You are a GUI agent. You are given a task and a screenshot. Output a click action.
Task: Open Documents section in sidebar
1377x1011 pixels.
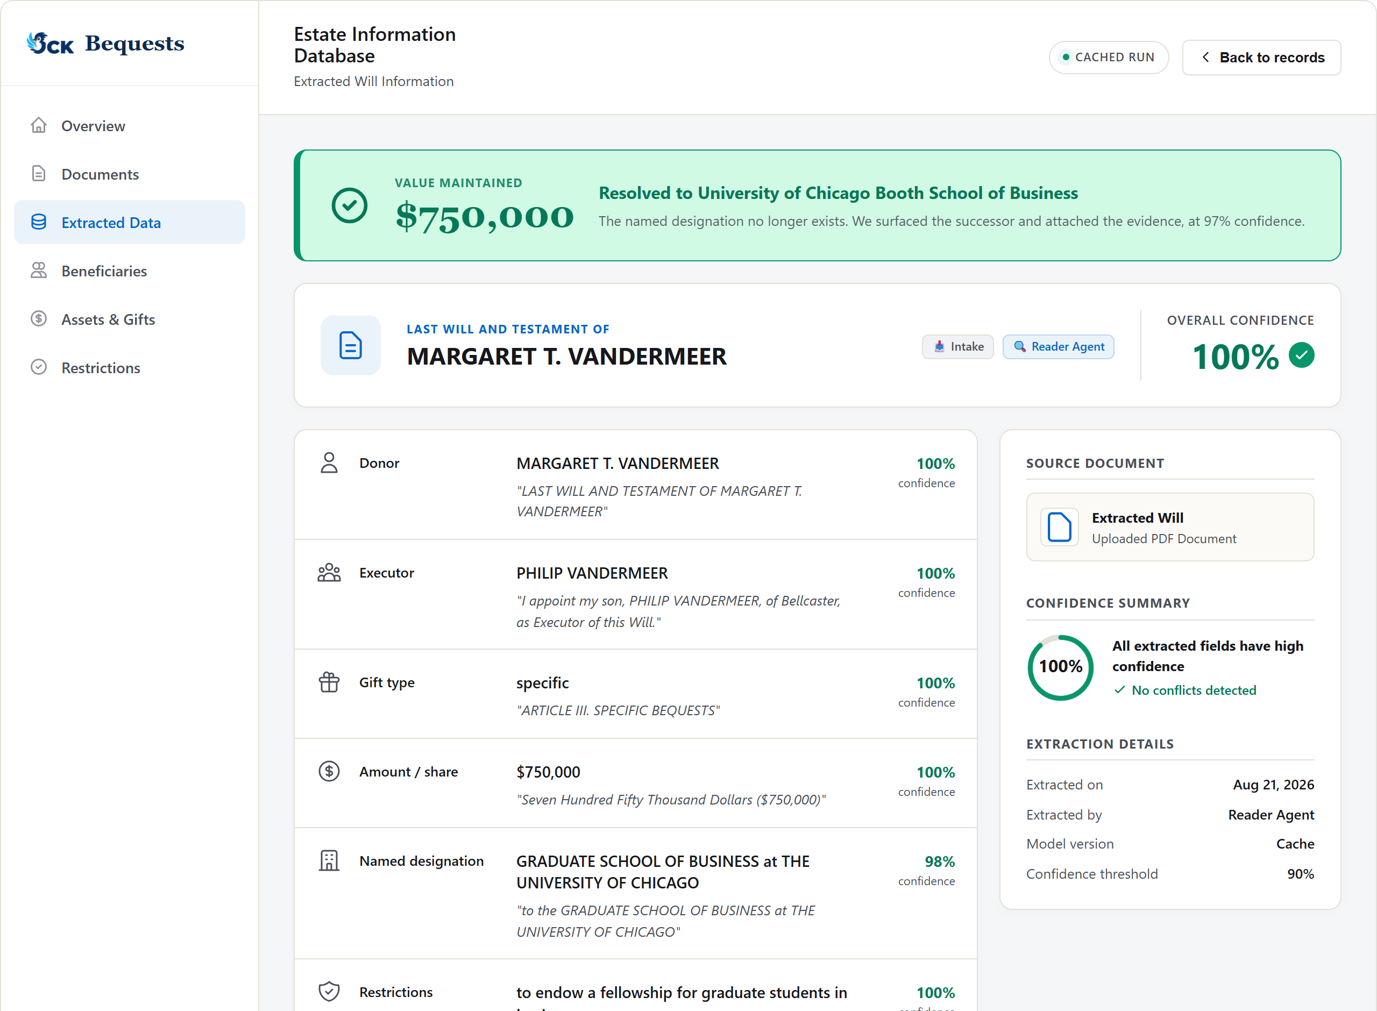[x=129, y=174]
